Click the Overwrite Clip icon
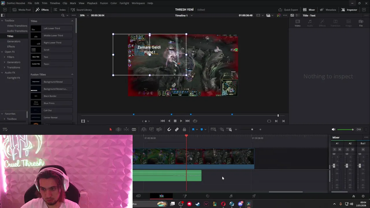The height and width of the screenshot is (208, 370). pos(151,129)
